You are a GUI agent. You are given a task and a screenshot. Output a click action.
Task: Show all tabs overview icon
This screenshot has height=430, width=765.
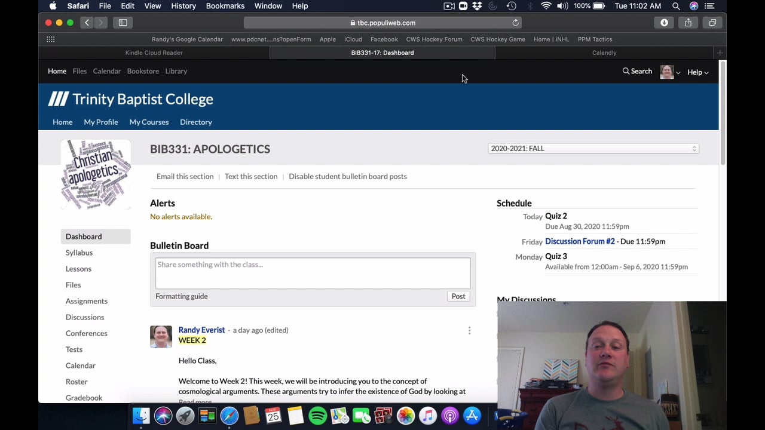[712, 23]
